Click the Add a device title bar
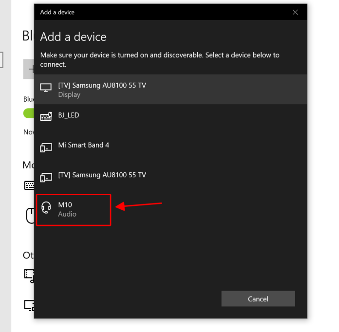Viewport: 339px width, 332px height. (x=146, y=12)
